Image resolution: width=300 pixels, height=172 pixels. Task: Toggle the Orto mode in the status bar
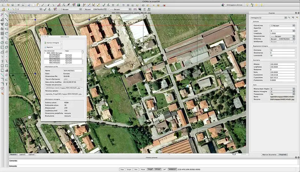tap(136, 170)
